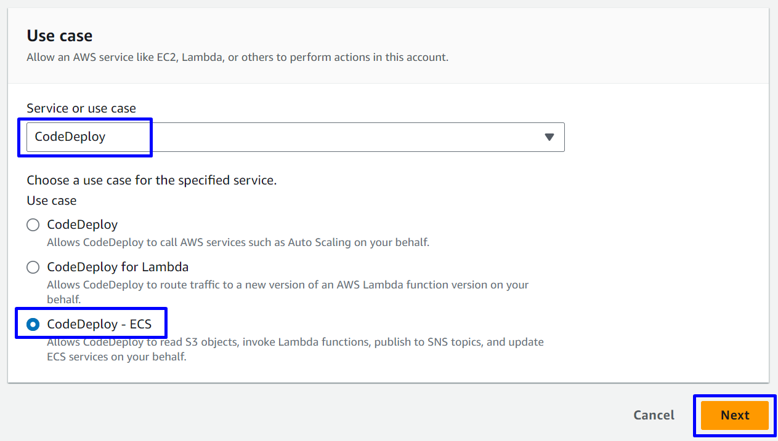
Task: Click the selected CodeDeploy - ECS radio button
Action: click(33, 324)
